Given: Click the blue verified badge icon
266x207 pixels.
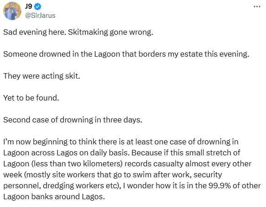Looking at the screenshot, I should coord(38,7).
